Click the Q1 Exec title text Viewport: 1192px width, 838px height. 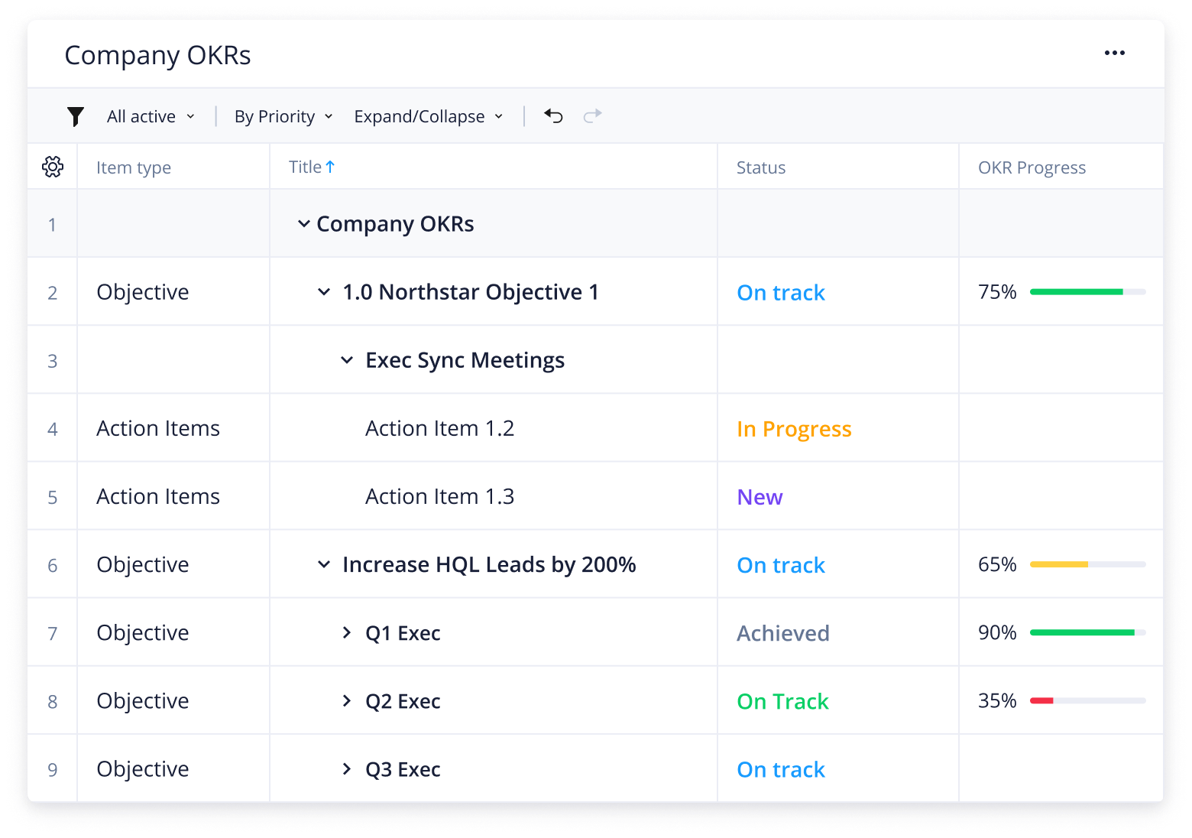[x=403, y=633]
